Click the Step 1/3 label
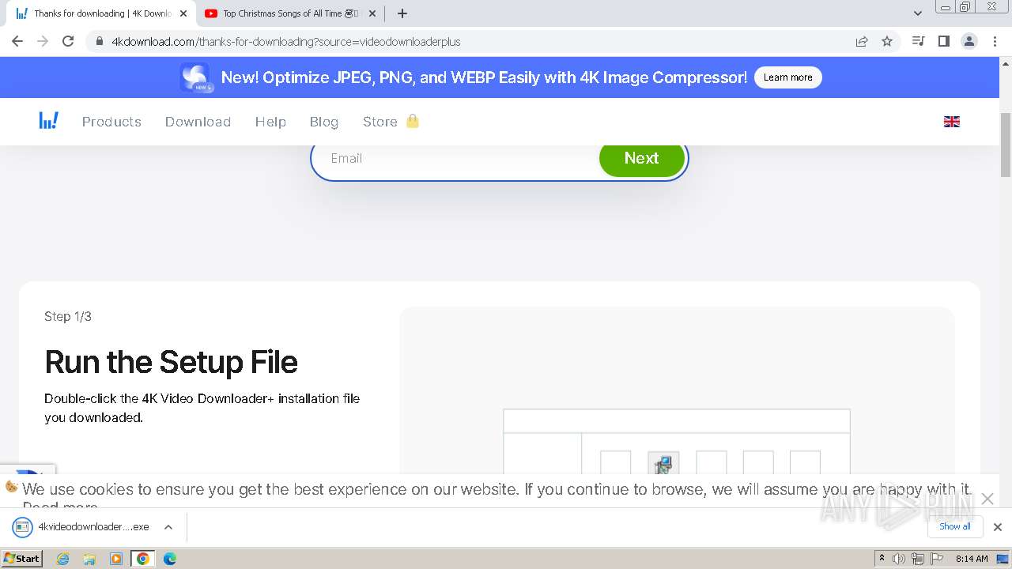 coord(68,316)
